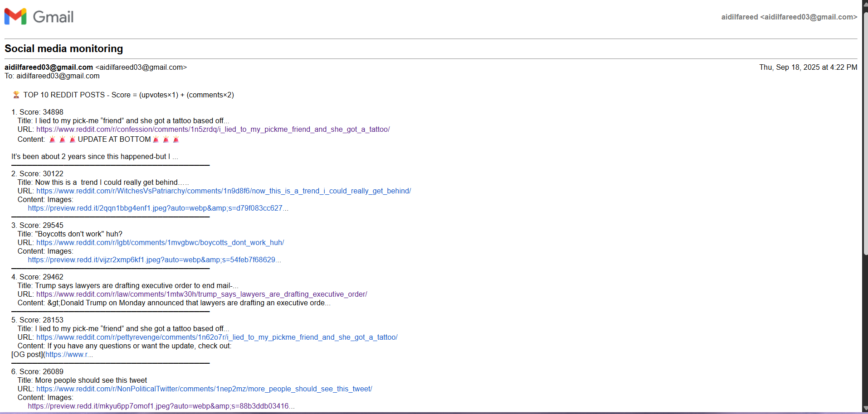868x414 pixels.
Task: Open the r/confession pick-me friend post link
Action: pos(213,130)
